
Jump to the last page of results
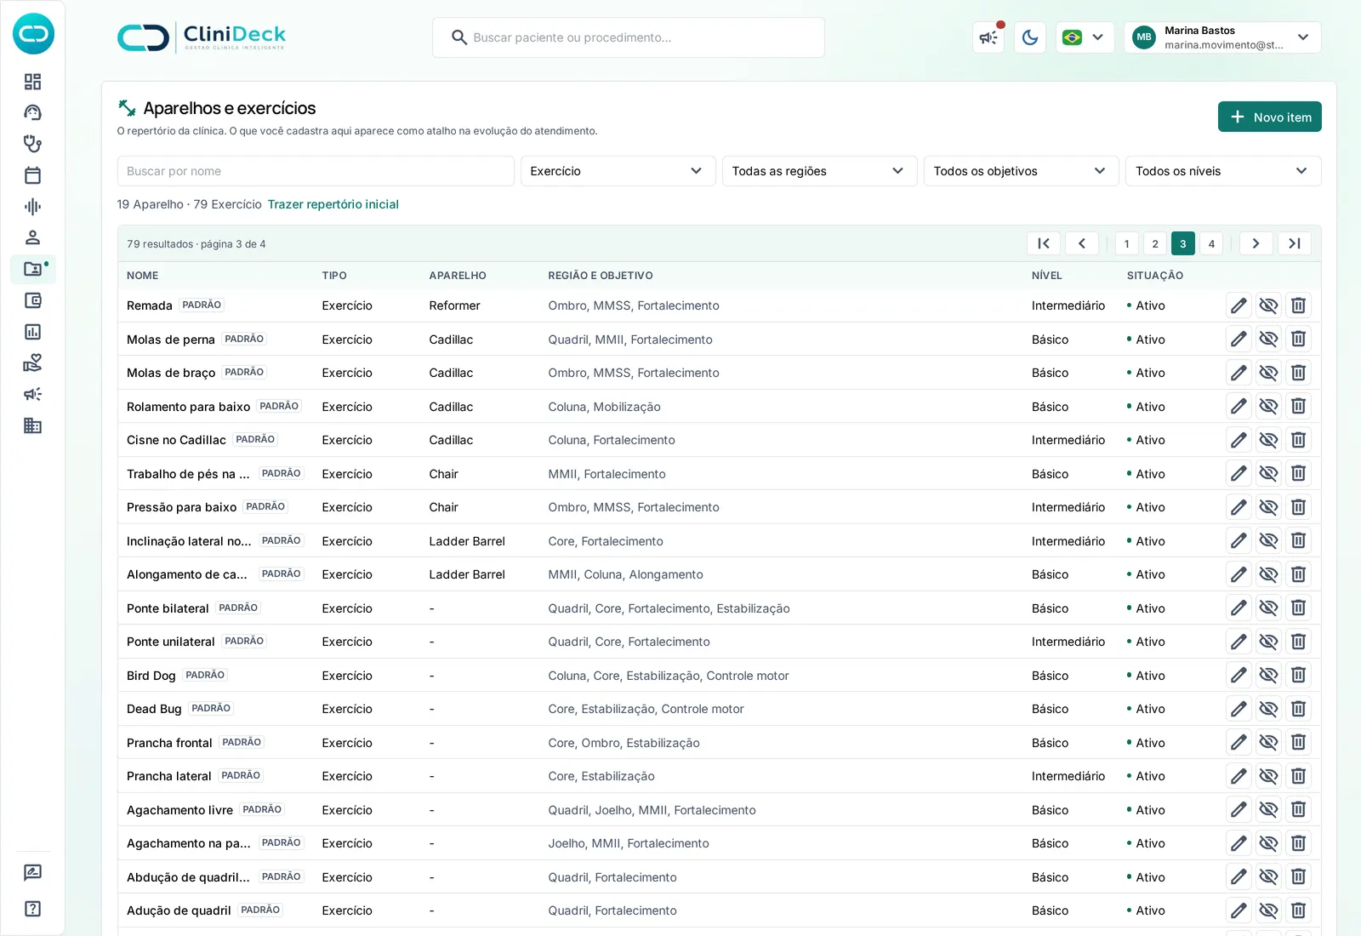click(x=1295, y=243)
